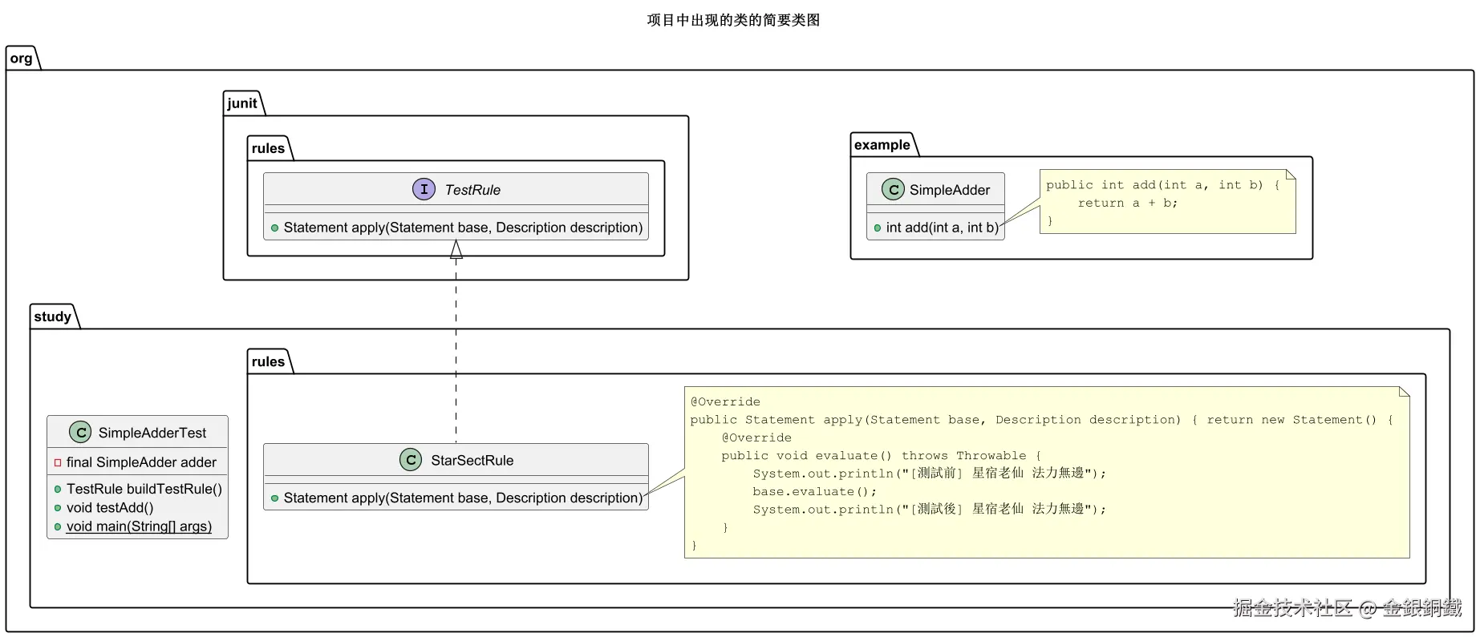Select the junit package tab
This screenshot has width=1480, height=637.
(243, 103)
